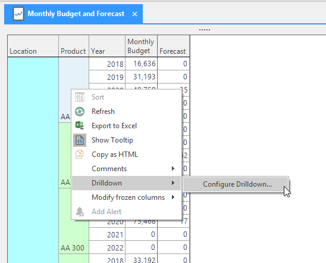Toggle the Show Tooltip icon
The image size is (326, 263).
coord(80,140)
